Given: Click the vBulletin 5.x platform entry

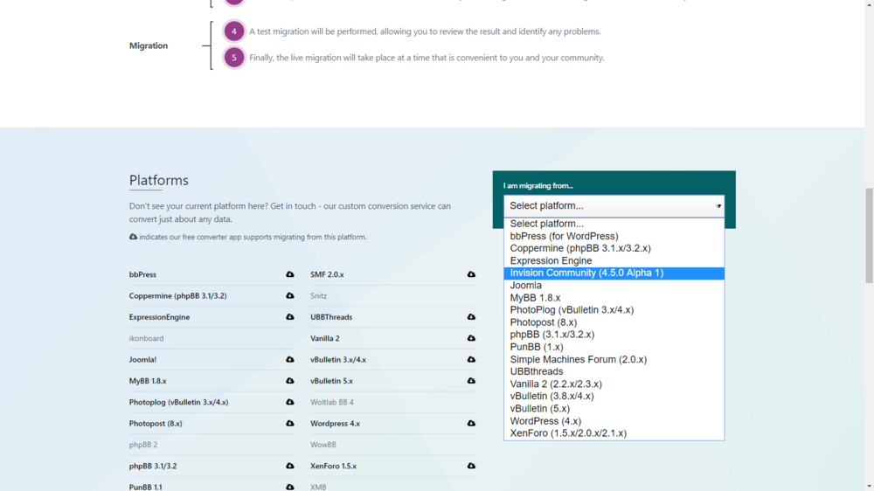Looking at the screenshot, I should [331, 381].
